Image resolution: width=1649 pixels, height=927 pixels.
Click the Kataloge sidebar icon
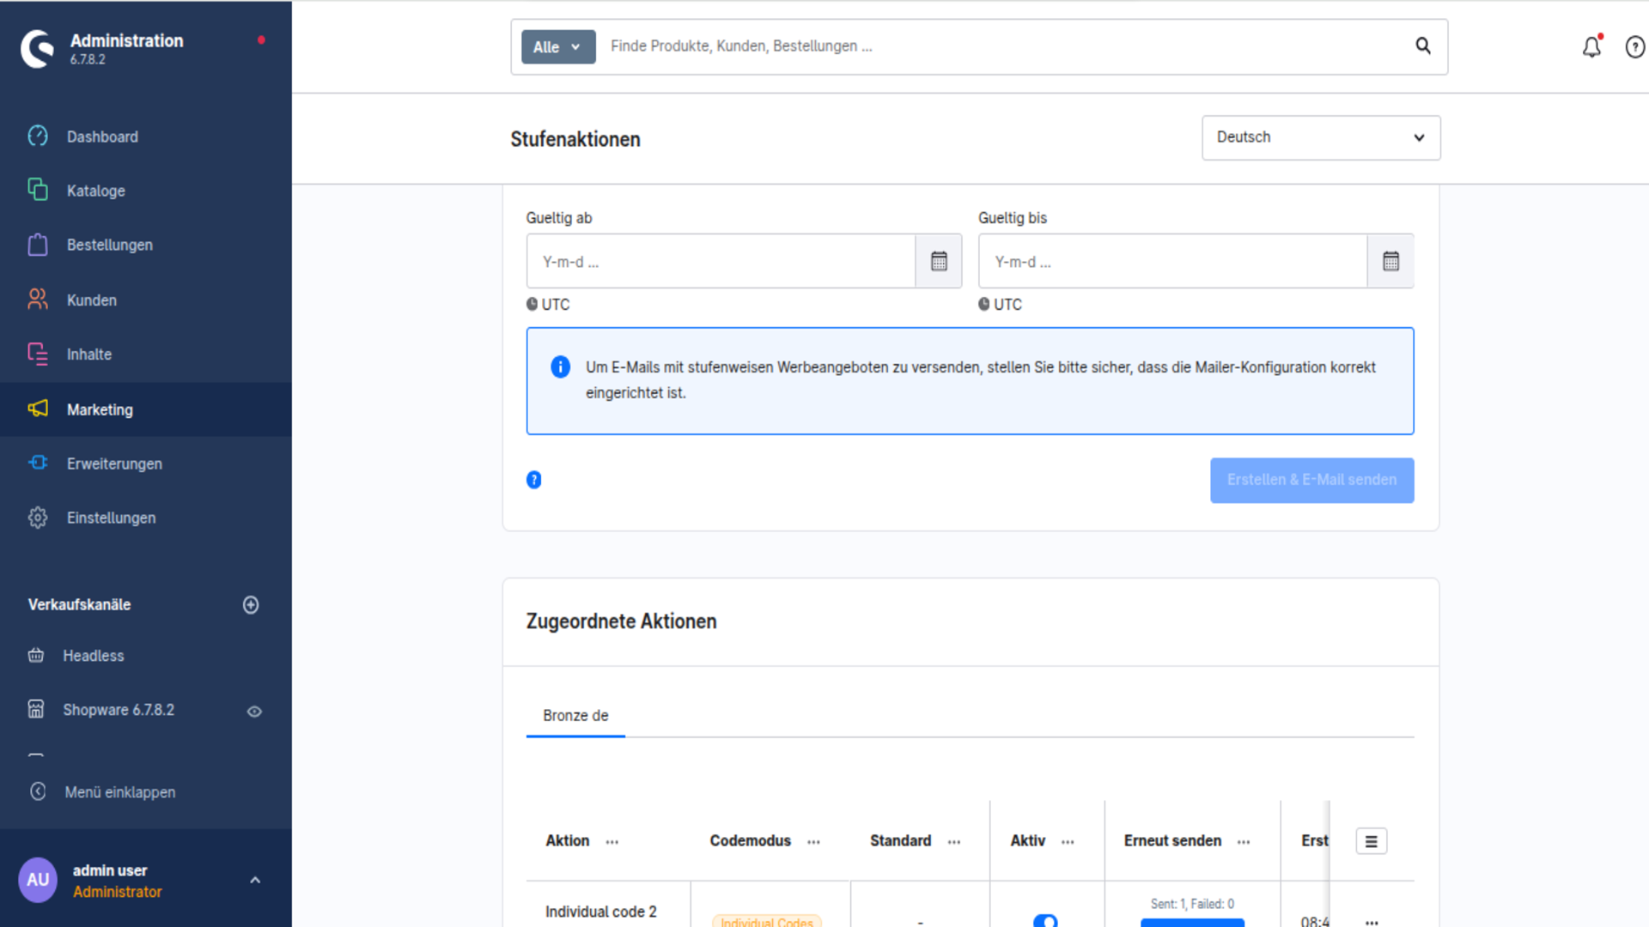[x=38, y=190]
